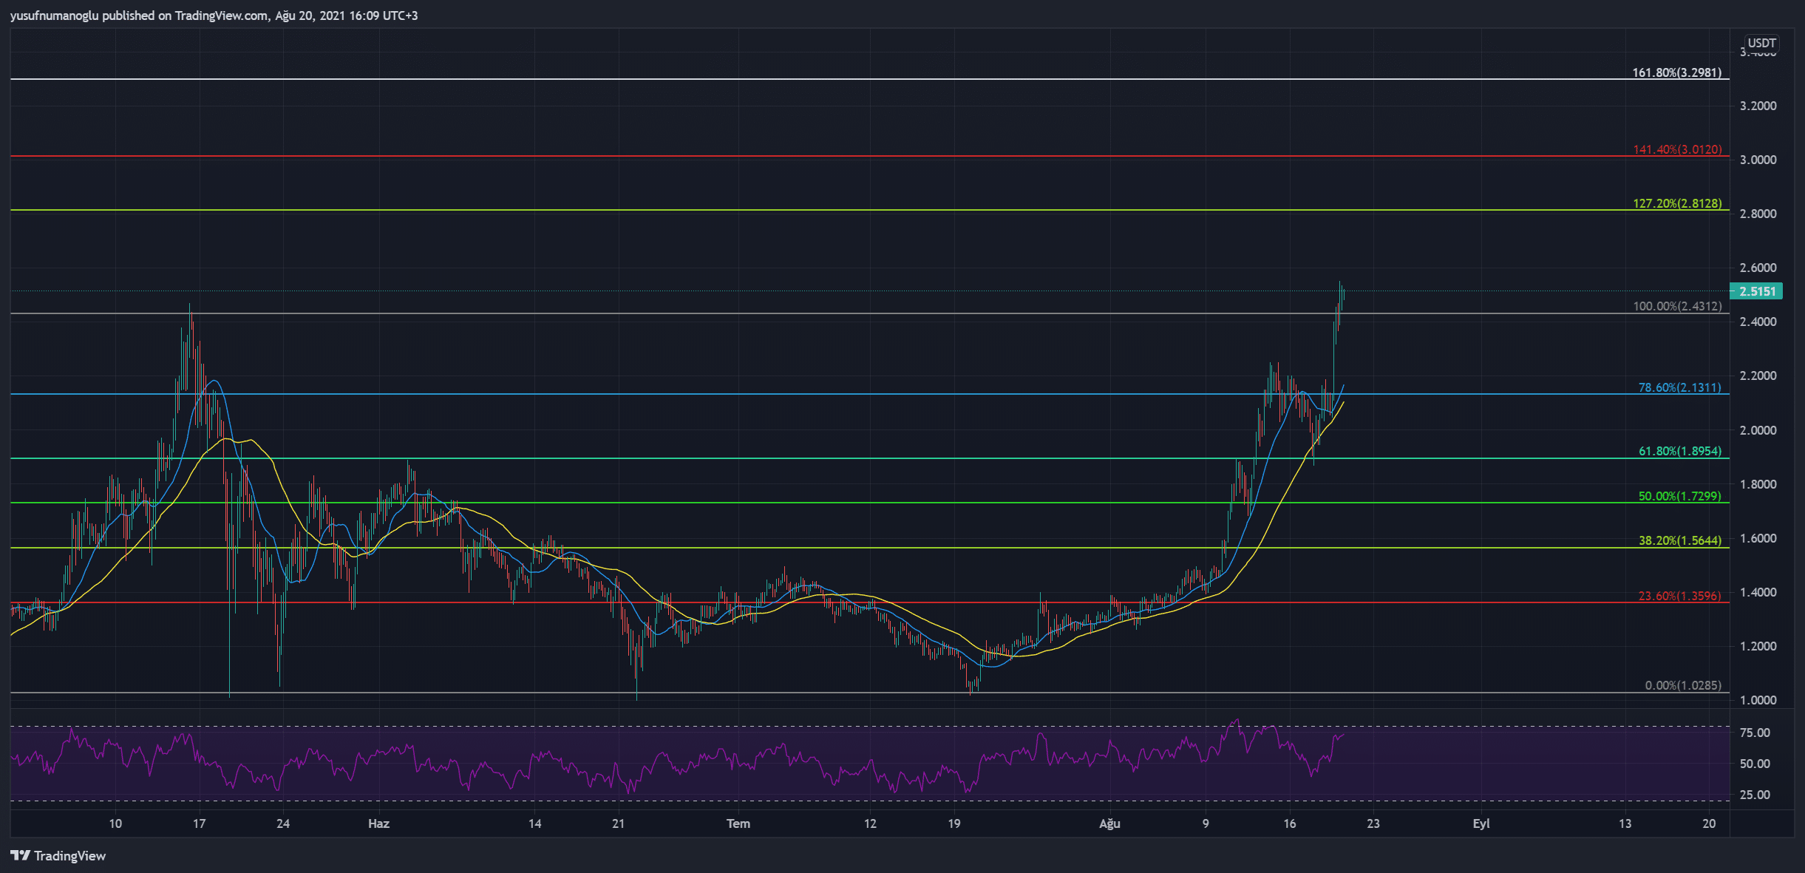
Task: Click the 3.2000 value on price axis
Action: [1758, 106]
